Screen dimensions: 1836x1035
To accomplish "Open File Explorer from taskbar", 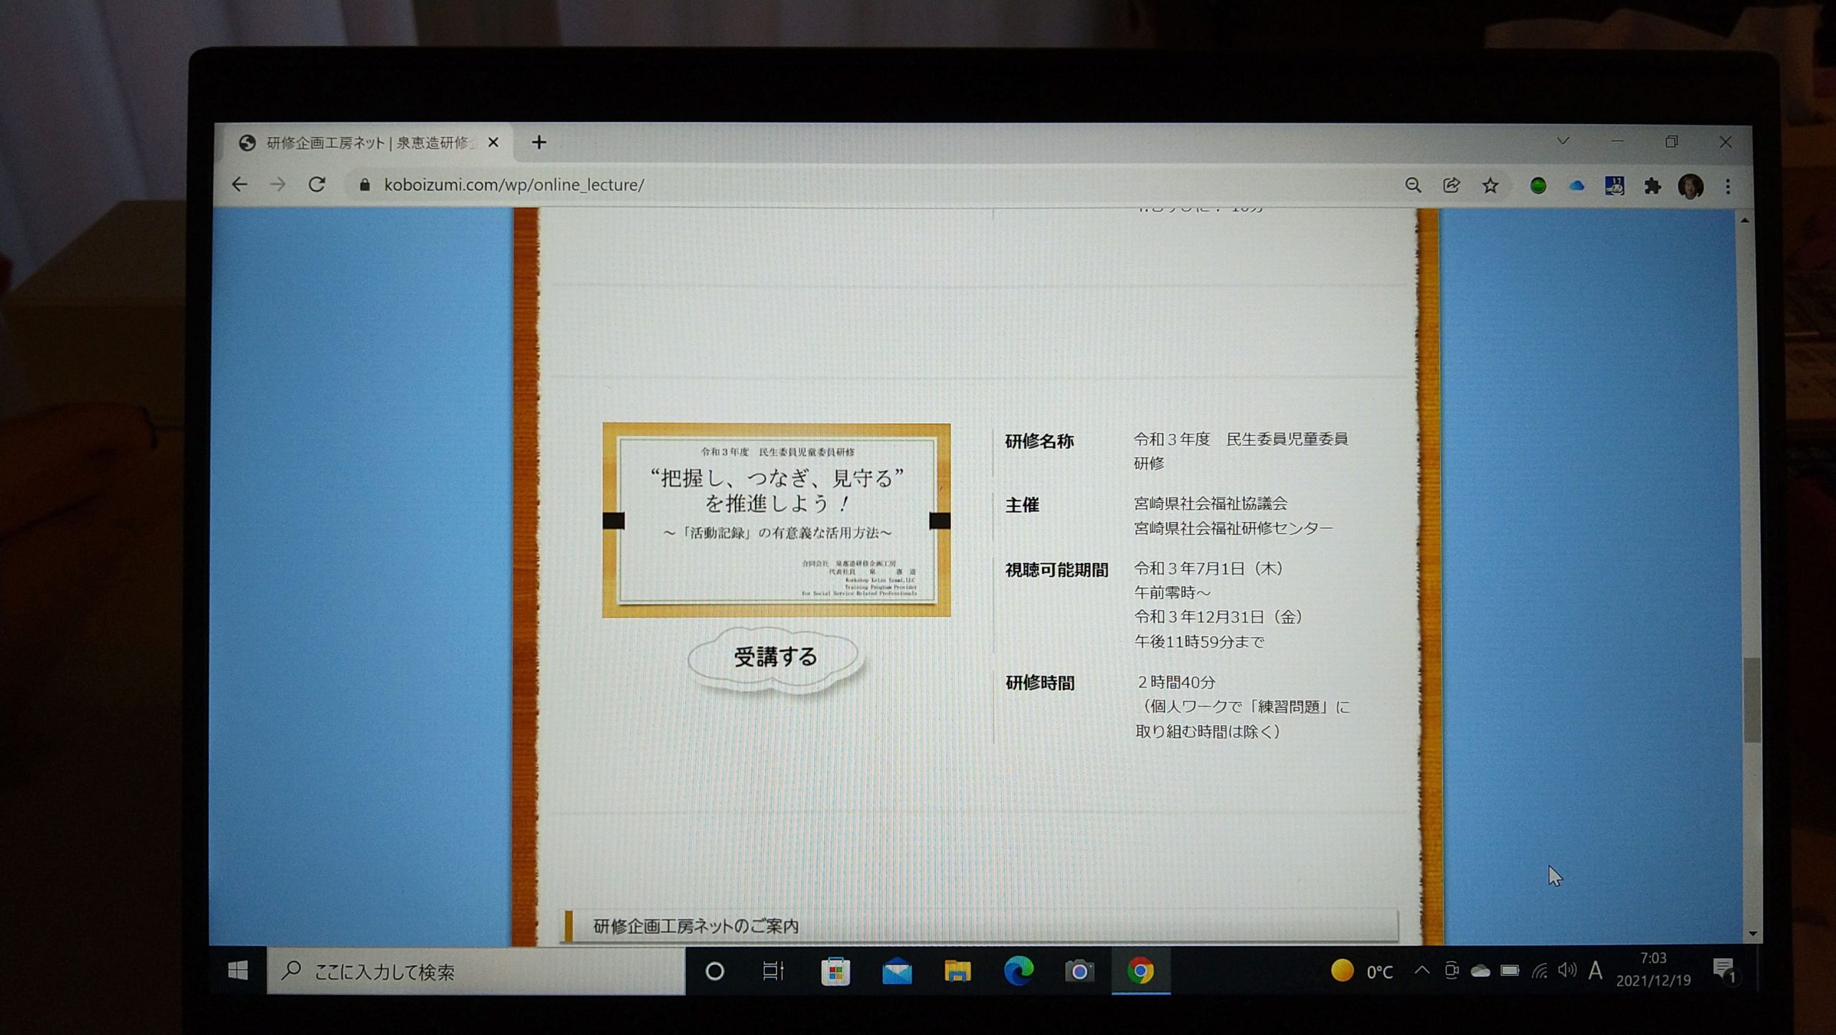I will 957,971.
